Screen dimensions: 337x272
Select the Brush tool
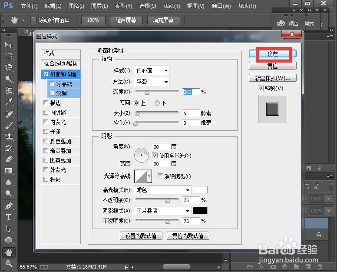coord(9,126)
